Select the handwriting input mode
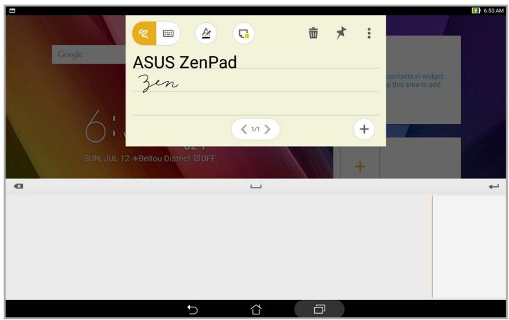This screenshot has height=320, width=509. click(144, 33)
